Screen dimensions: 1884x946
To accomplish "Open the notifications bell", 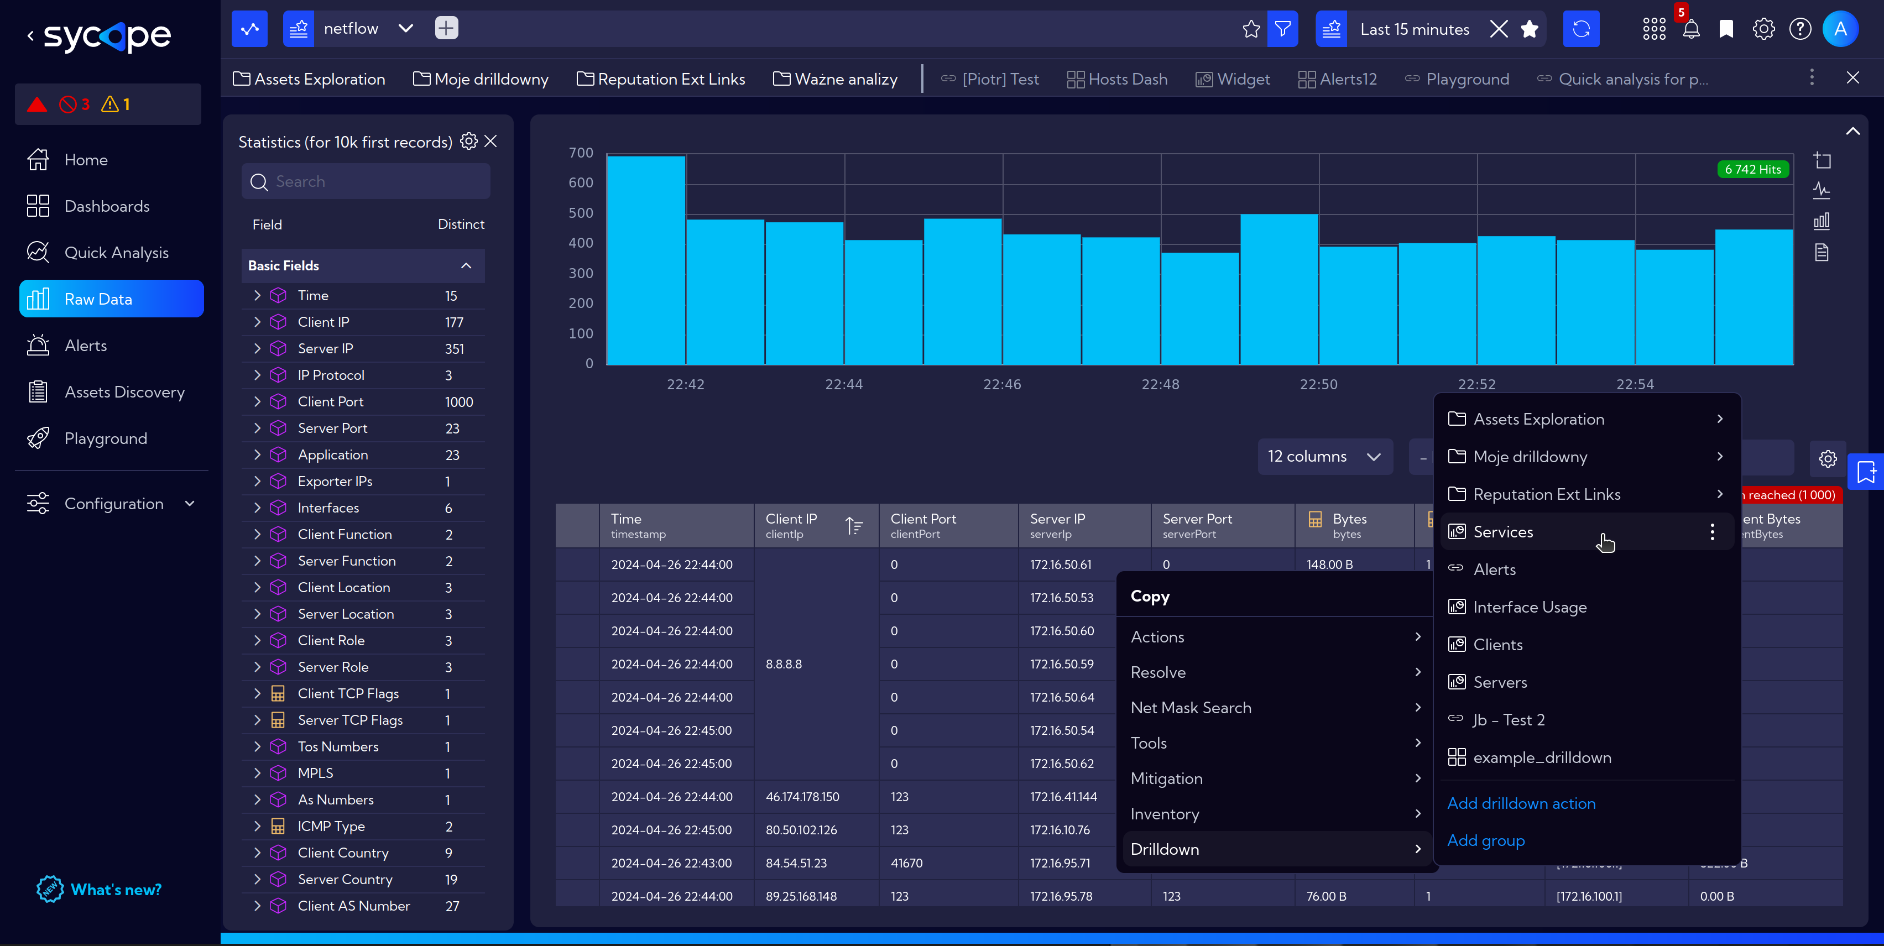I will (1691, 29).
